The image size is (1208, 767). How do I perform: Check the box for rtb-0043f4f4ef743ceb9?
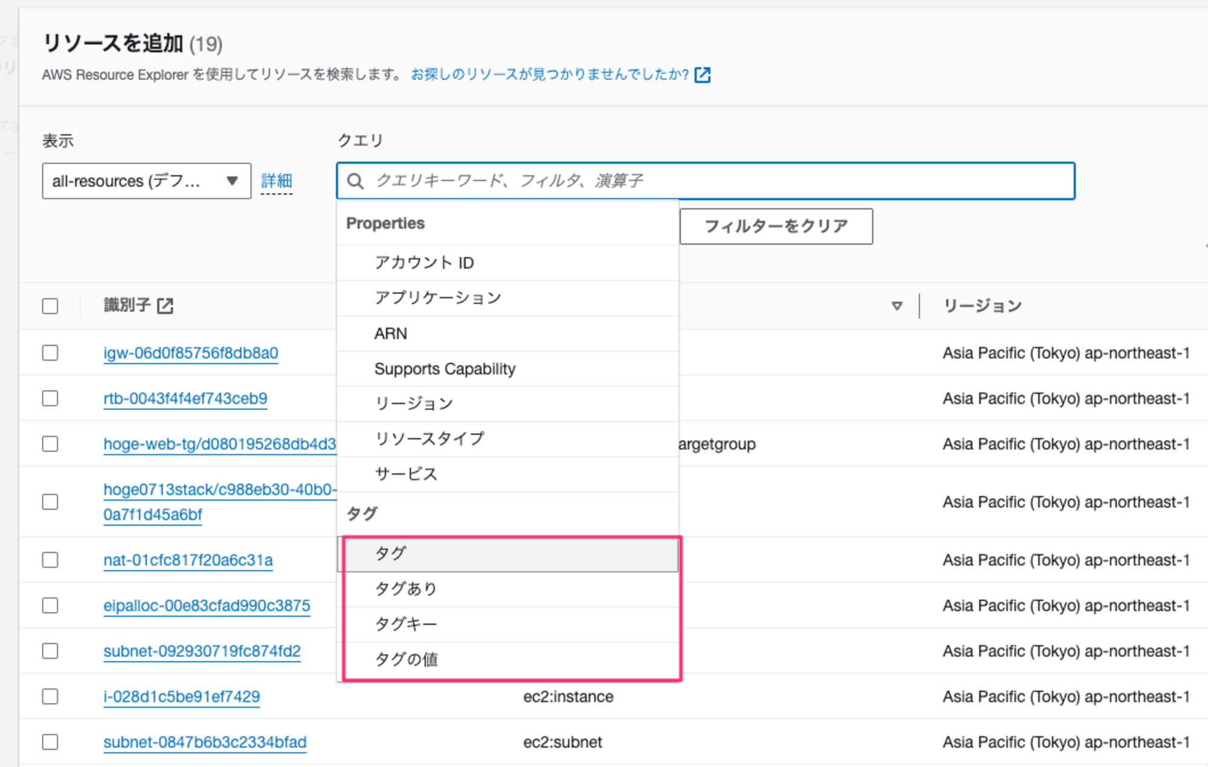50,399
